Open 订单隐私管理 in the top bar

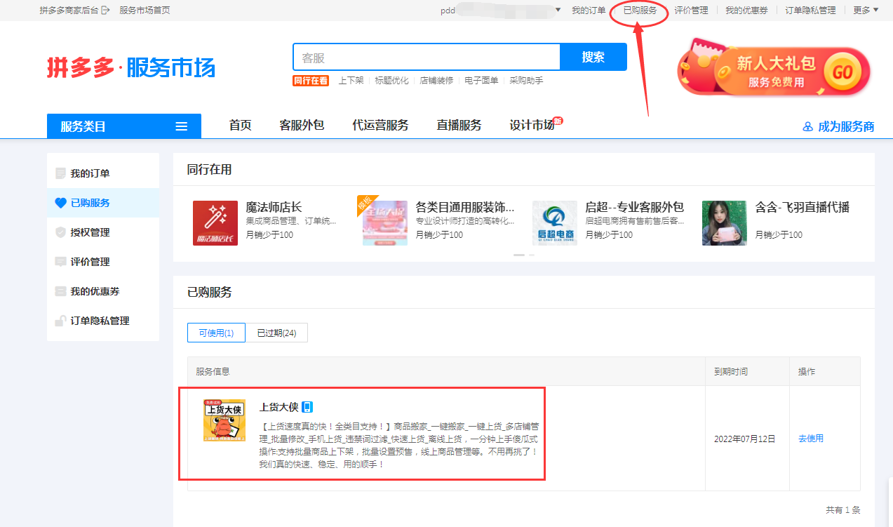coord(810,11)
